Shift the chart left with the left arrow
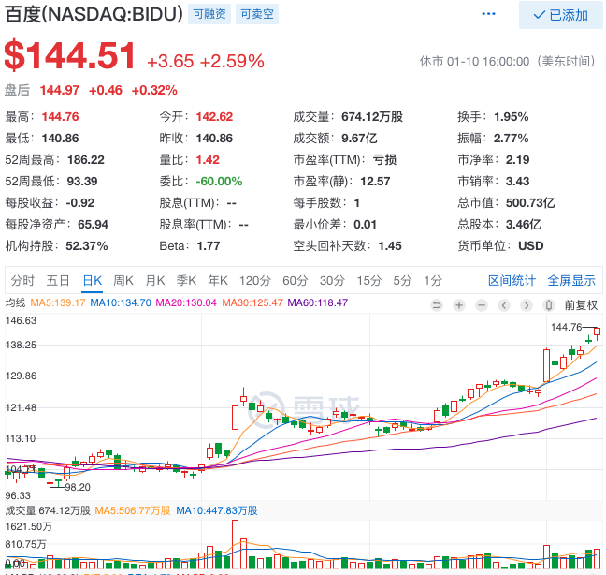This screenshot has height=575, width=606. pyautogui.click(x=503, y=305)
